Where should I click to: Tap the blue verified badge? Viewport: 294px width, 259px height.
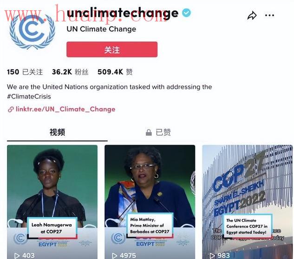186,13
